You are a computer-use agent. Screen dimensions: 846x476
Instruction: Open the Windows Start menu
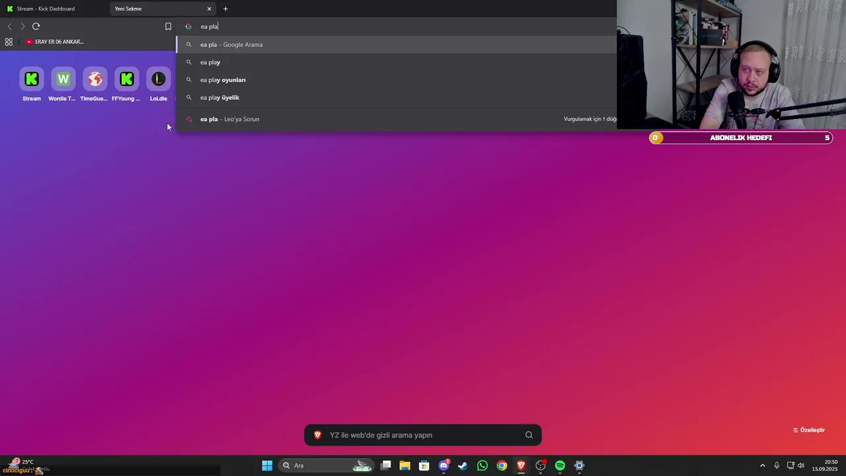267,465
